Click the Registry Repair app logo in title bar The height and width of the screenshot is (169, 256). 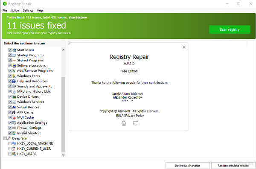(5, 3)
